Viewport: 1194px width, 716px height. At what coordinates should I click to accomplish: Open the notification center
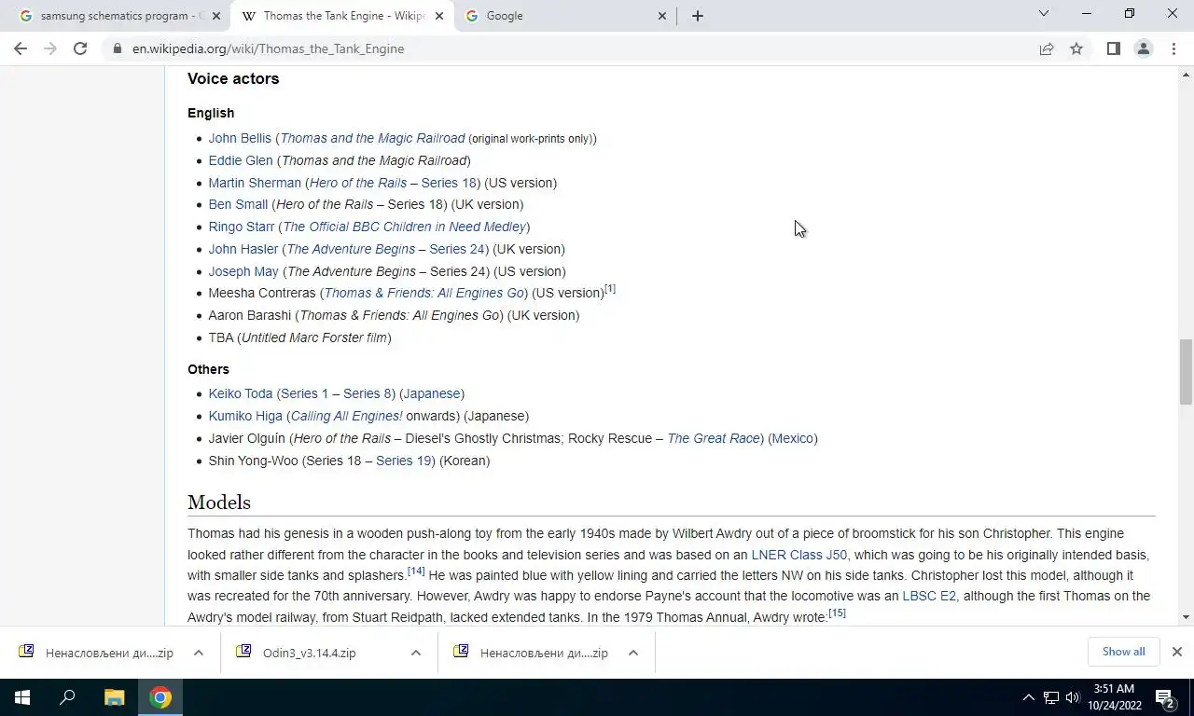(1164, 697)
